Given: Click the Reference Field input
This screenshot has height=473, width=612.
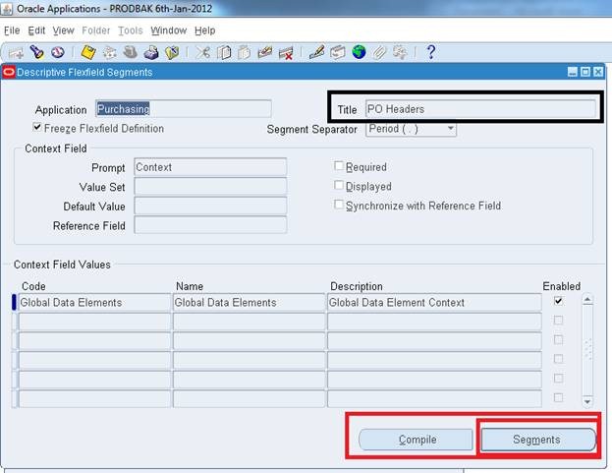Looking at the screenshot, I should [210, 225].
